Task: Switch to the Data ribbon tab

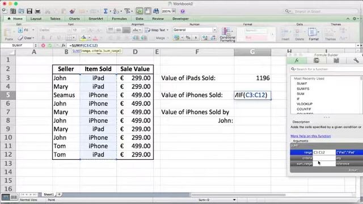Action: [x=140, y=19]
